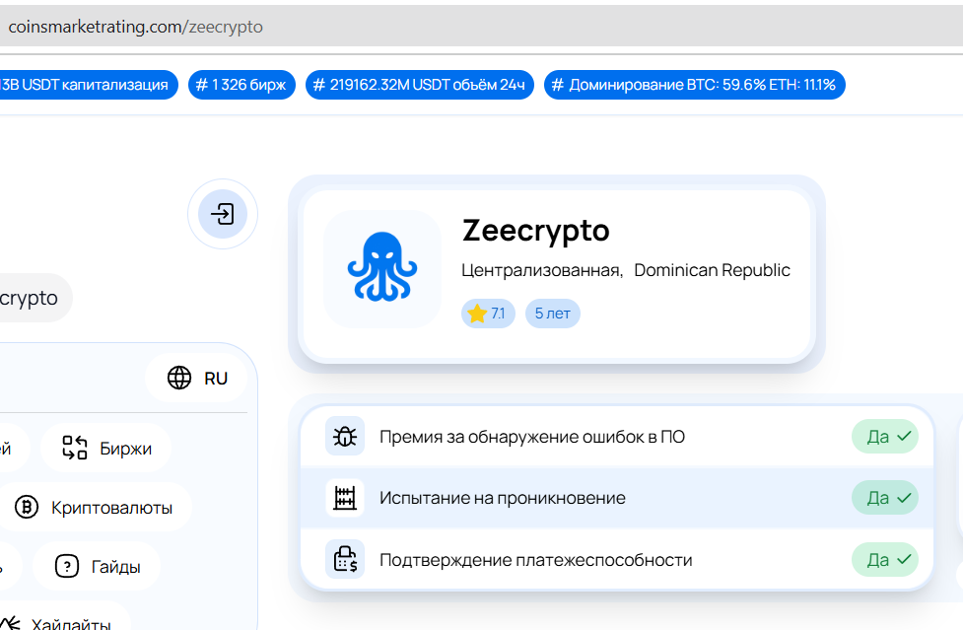Click the login arrow icon button
The image size is (963, 630).
click(x=223, y=214)
